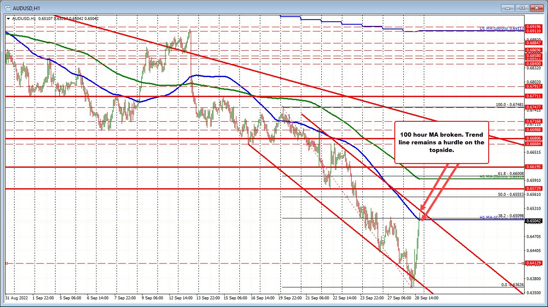Collapse the OHLC quote display triangle
The width and height of the screenshot is (548, 307).
(8, 19)
